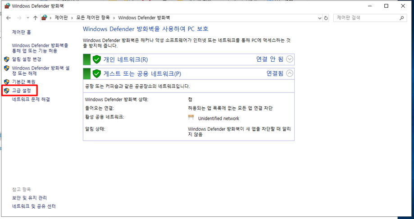Collapse the '게스트 또는 공용 네트워크(P)' chevron
The image size is (414, 219).
click(290, 73)
